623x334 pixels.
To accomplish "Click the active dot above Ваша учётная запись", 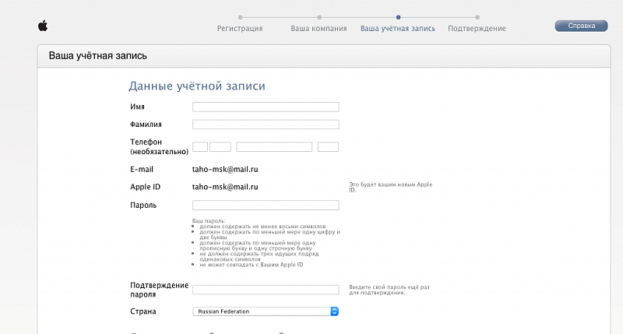I will 398,16.
